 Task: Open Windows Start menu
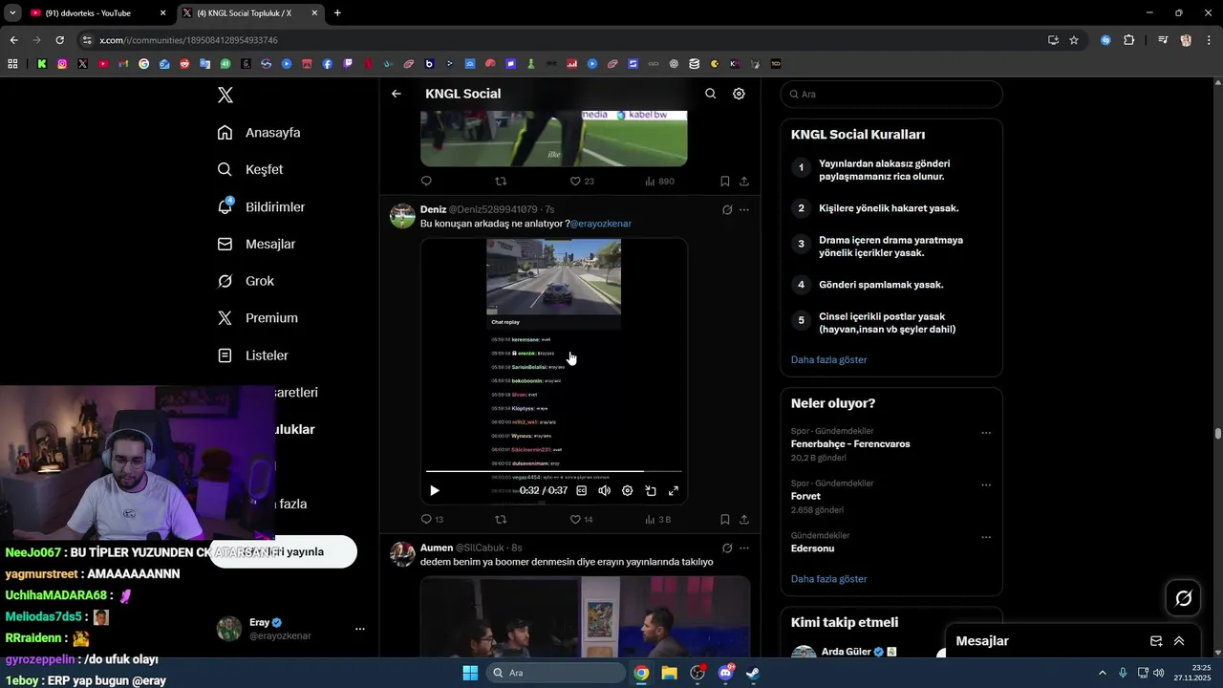[470, 673]
